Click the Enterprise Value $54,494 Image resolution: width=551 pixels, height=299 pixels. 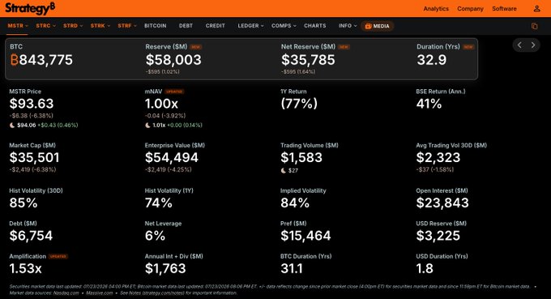click(x=172, y=157)
